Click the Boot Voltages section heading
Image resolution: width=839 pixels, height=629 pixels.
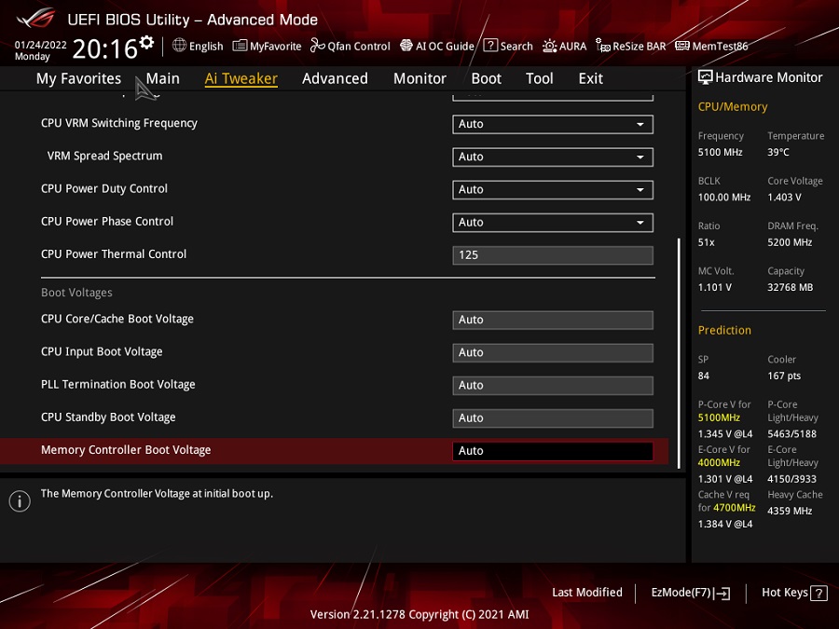76,293
